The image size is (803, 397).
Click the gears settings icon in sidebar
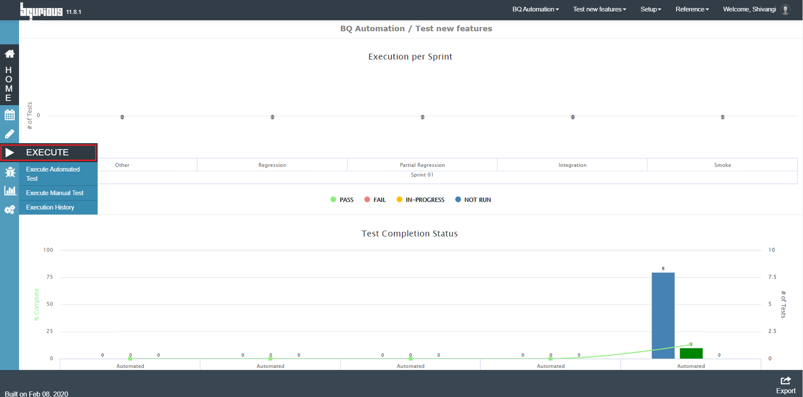point(9,210)
